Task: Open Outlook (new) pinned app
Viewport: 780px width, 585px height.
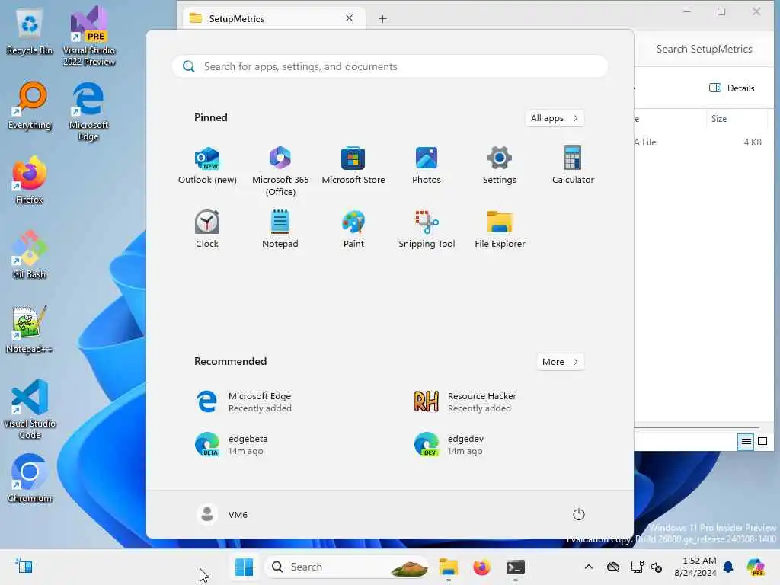Action: tap(207, 167)
